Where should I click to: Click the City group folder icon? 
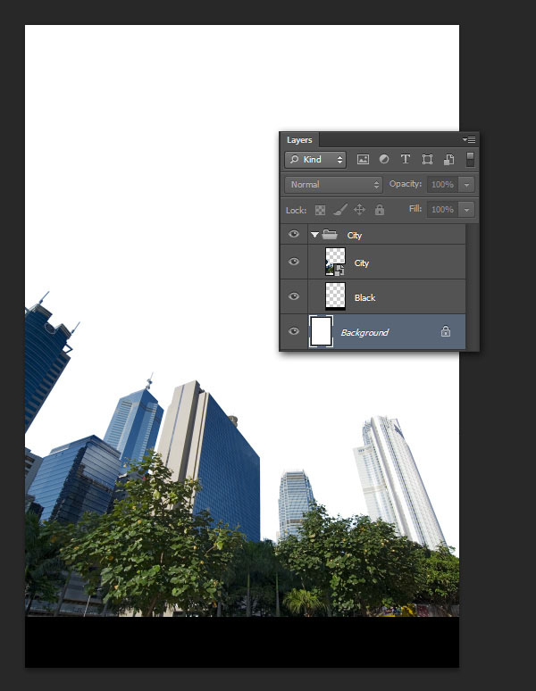point(330,234)
